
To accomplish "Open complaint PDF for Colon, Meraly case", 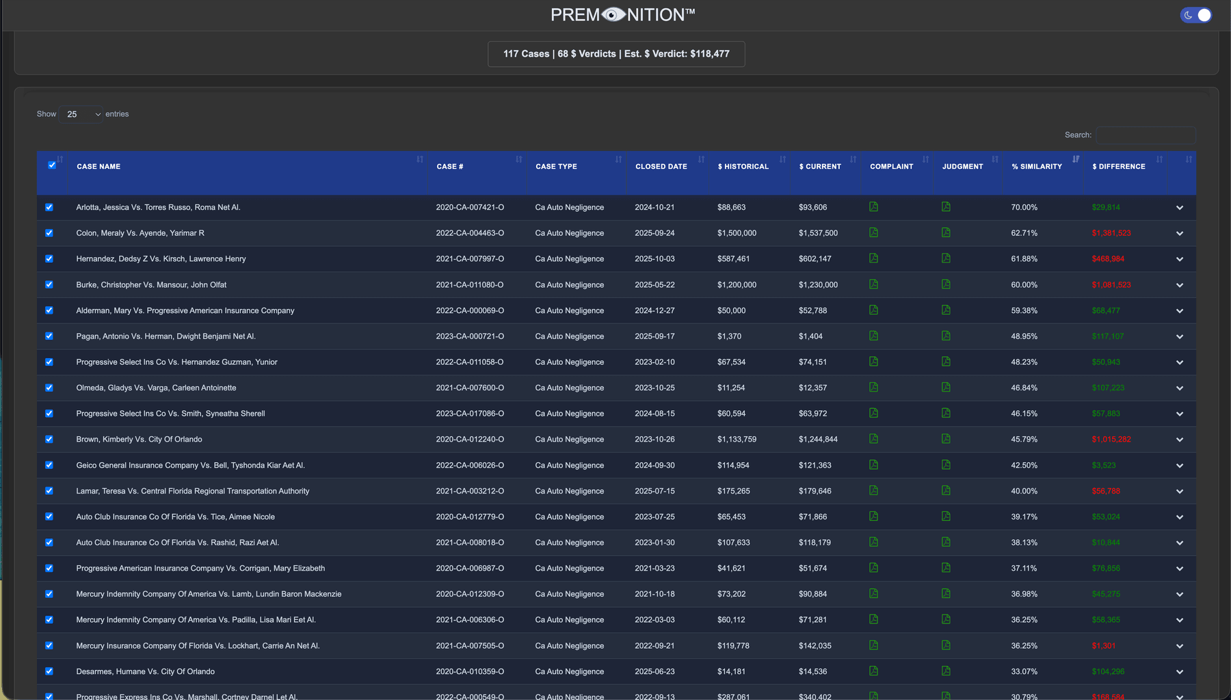I will [873, 232].
